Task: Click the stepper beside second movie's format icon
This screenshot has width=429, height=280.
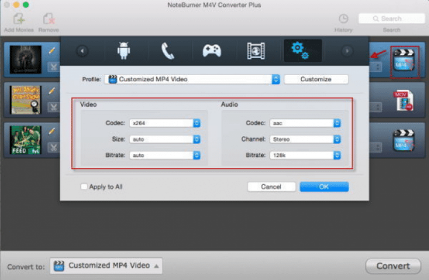Action: point(377,107)
